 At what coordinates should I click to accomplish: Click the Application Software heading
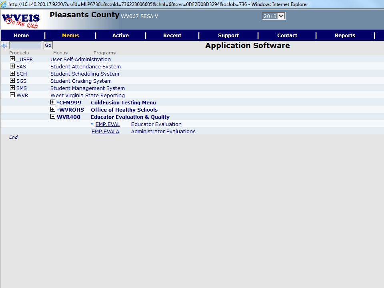(x=247, y=45)
